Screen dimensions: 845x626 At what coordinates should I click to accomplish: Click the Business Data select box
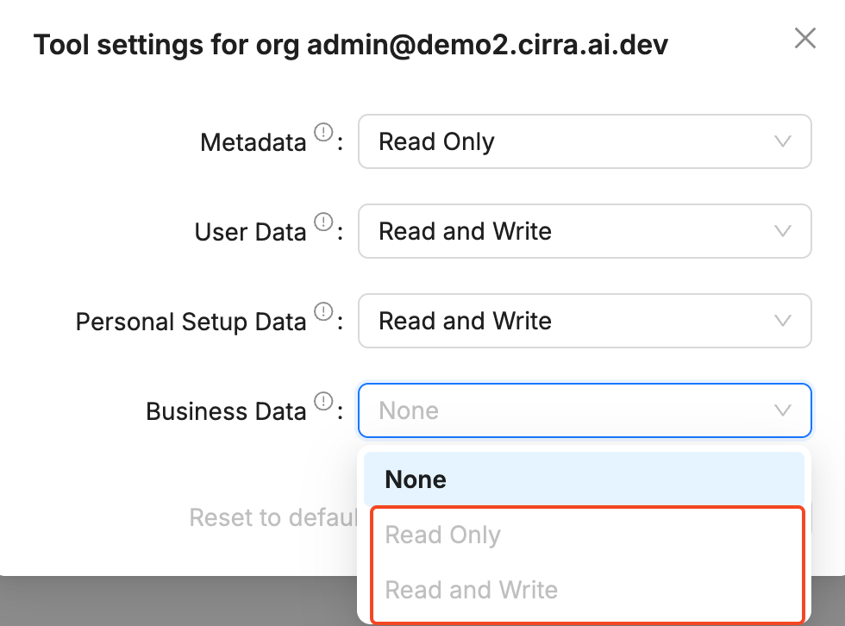569,410
